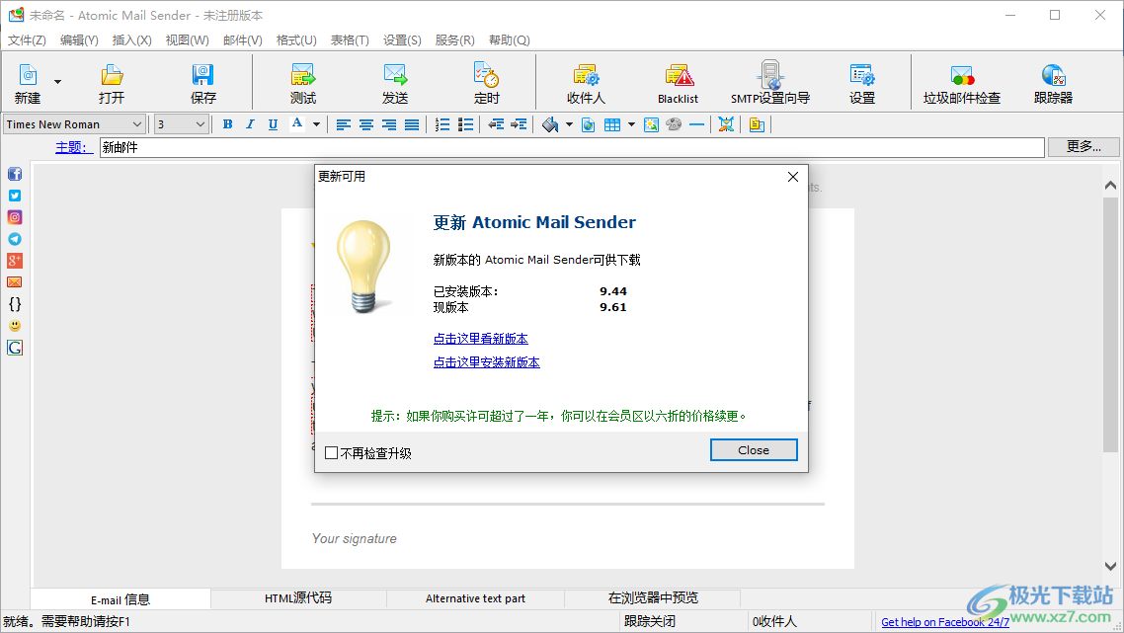Toggle bulleted list
The image size is (1124, 633).
coord(466,124)
